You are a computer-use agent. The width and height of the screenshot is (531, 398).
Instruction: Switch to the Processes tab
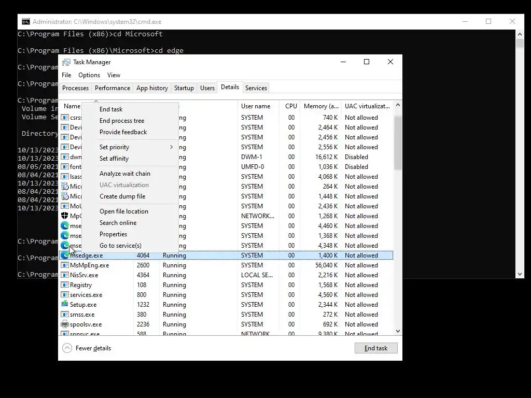pos(75,88)
